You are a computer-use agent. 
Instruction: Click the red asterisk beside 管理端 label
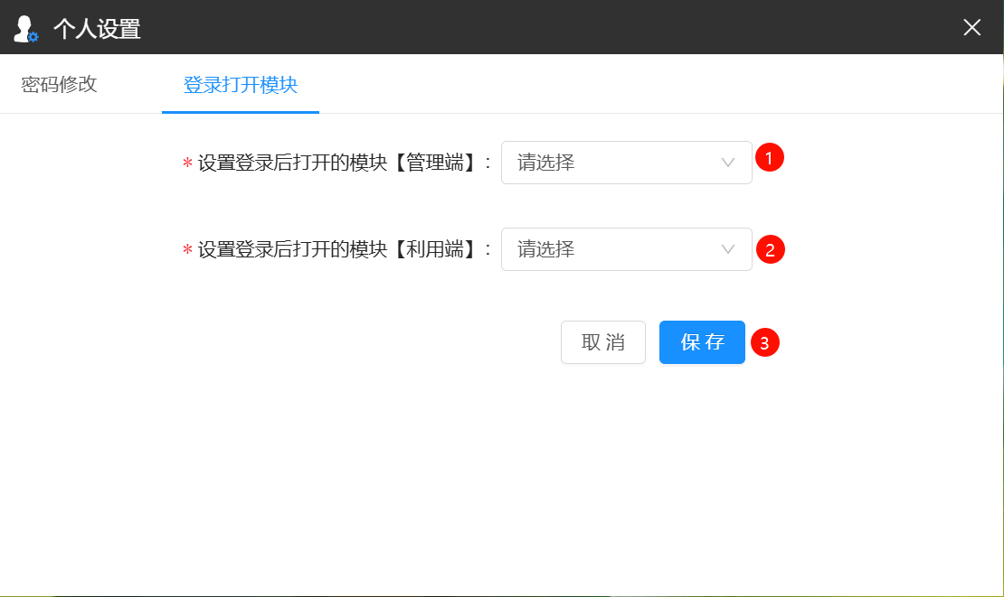point(187,163)
